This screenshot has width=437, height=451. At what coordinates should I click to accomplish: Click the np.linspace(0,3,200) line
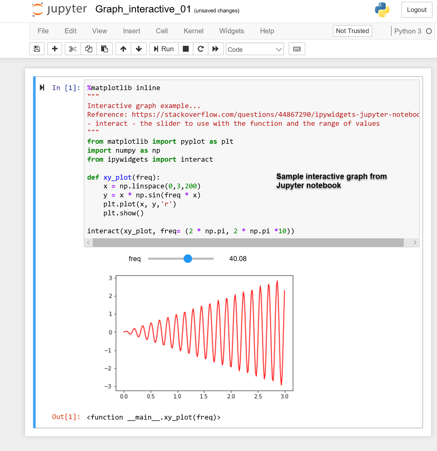click(152, 186)
